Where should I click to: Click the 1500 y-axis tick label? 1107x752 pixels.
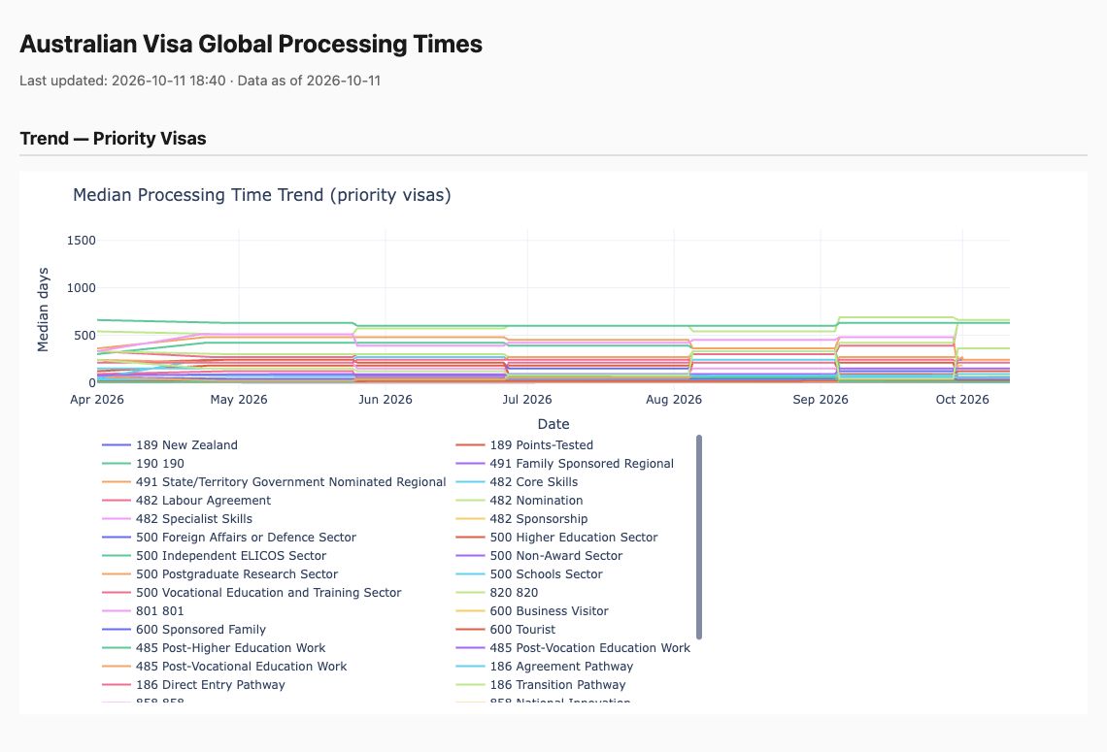pyautogui.click(x=82, y=241)
